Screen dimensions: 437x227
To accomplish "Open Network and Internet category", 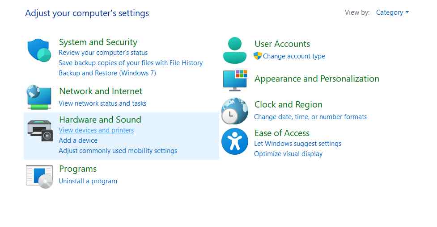I will click(x=101, y=91).
